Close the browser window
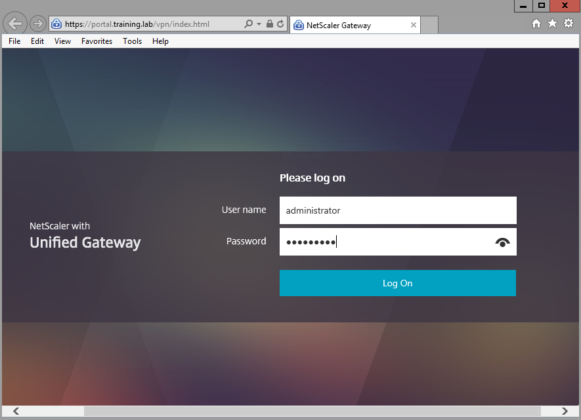 coord(565,6)
